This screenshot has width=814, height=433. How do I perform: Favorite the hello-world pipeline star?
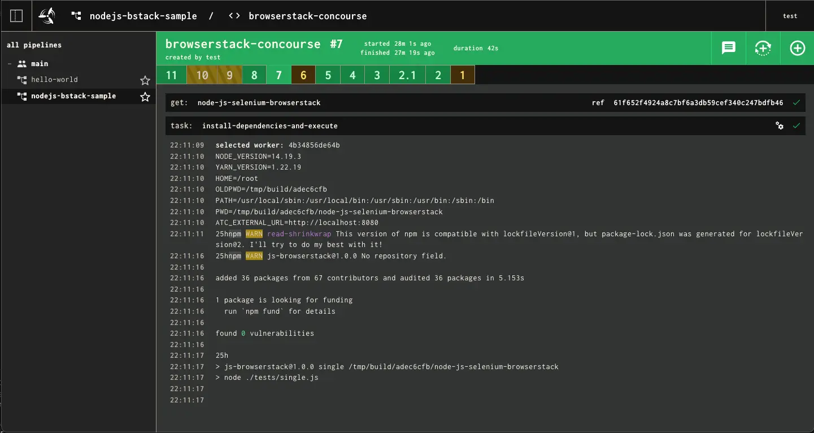click(x=145, y=80)
